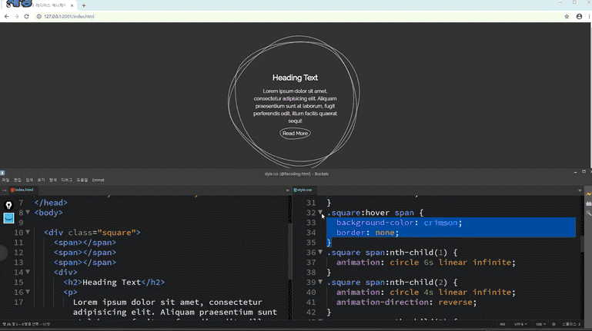Collapse the nth-child(1) rule at line 36
Viewport: 592px width, 331px height.
[321, 253]
